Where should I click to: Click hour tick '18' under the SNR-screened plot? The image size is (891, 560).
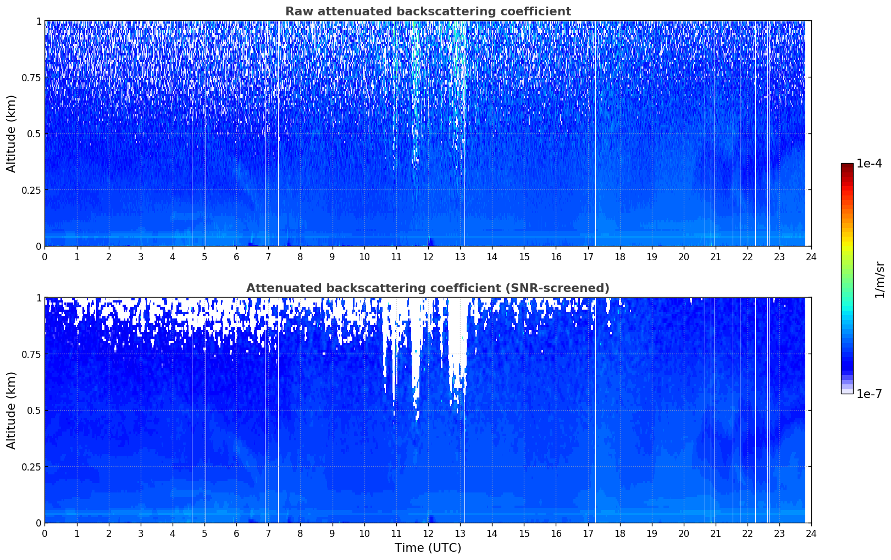[620, 533]
